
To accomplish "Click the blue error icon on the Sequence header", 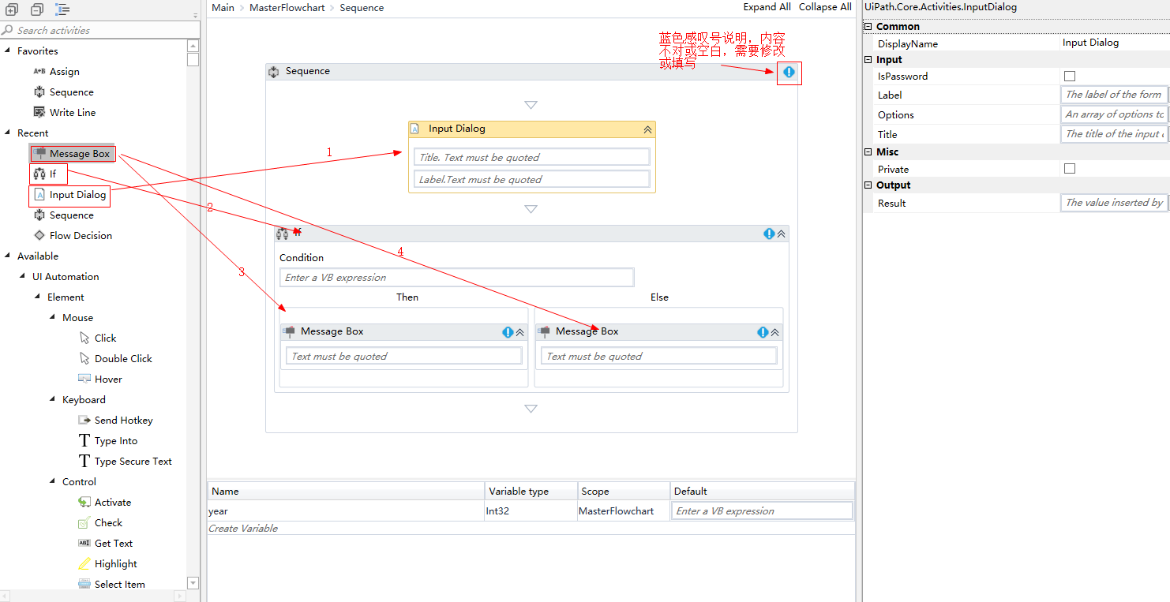I will point(788,72).
